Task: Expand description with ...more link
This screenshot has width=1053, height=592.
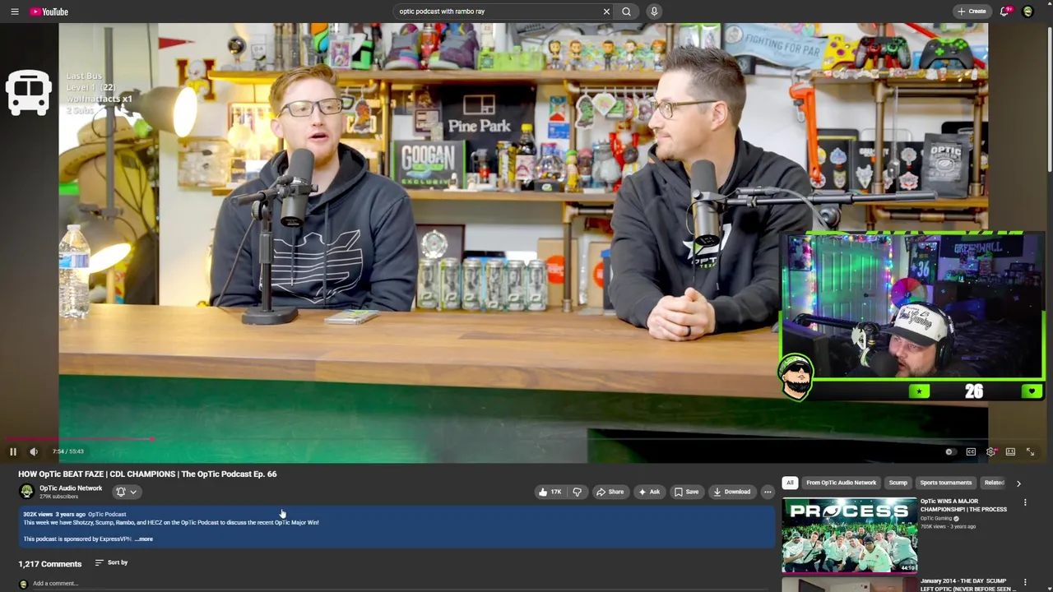Action: pyautogui.click(x=144, y=539)
